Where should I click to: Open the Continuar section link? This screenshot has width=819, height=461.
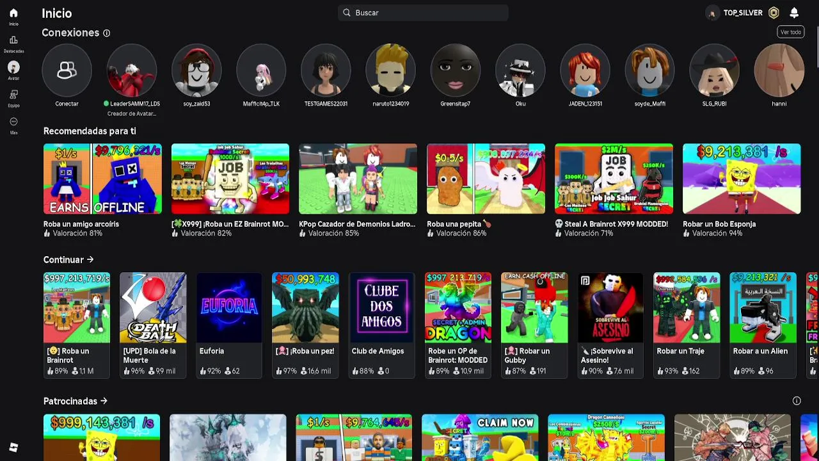tap(68, 259)
